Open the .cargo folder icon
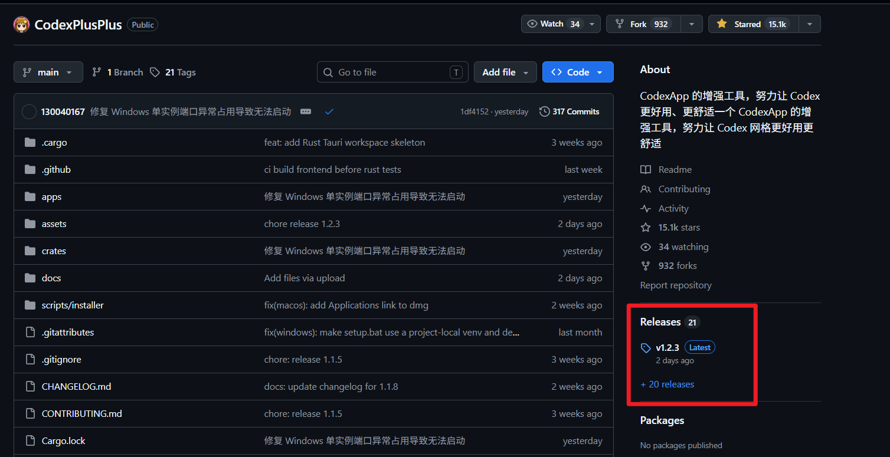The width and height of the screenshot is (890, 457). (x=30, y=143)
